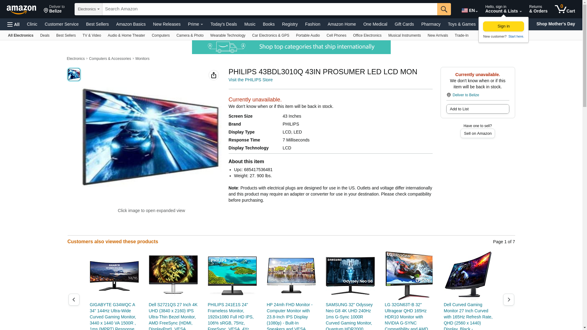Visit the PHILIPS Store link
This screenshot has width=587, height=330.
coord(250,80)
